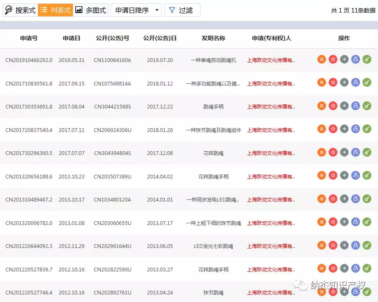Open applicant info icon for CN201720837540.4
This screenshot has height=302, width=378.
(x=355, y=129)
